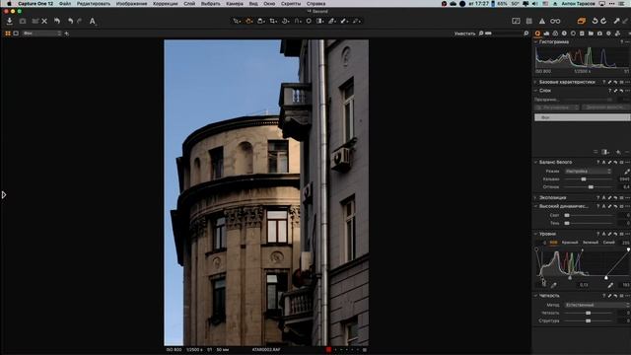Select the Spot removal circle tool
The width and height of the screenshot is (631, 355).
pos(309,21)
